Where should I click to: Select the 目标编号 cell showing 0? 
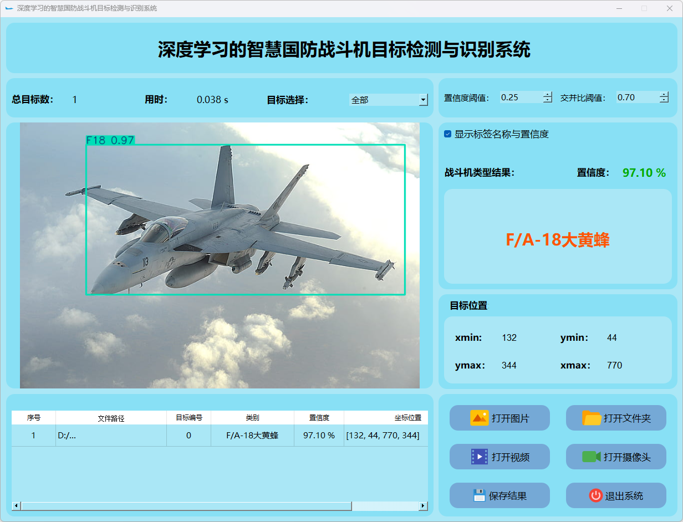click(x=189, y=436)
